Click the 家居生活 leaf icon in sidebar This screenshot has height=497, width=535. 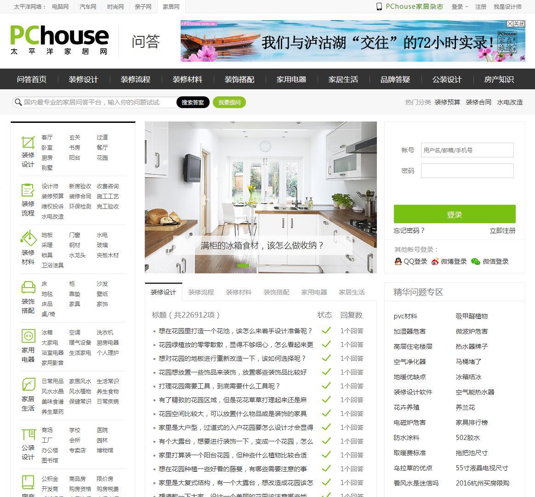28,385
